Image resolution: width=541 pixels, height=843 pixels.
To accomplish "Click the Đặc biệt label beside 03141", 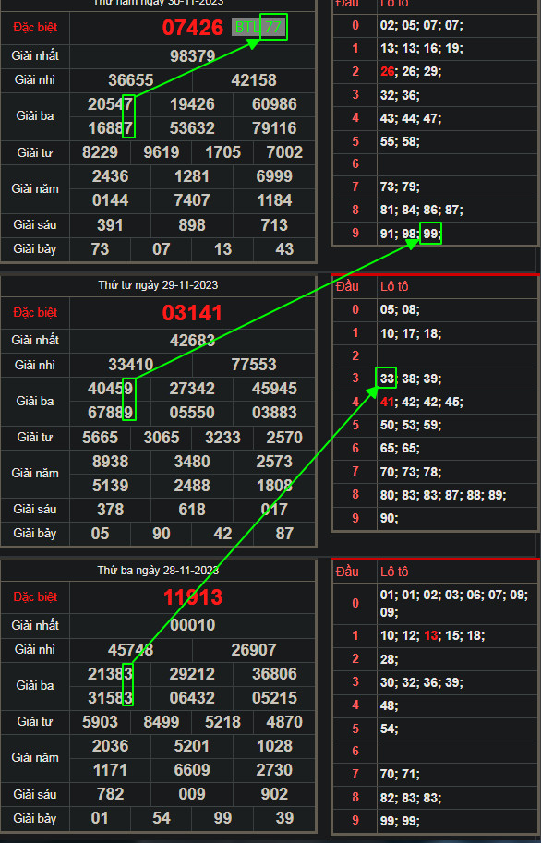I will [35, 312].
